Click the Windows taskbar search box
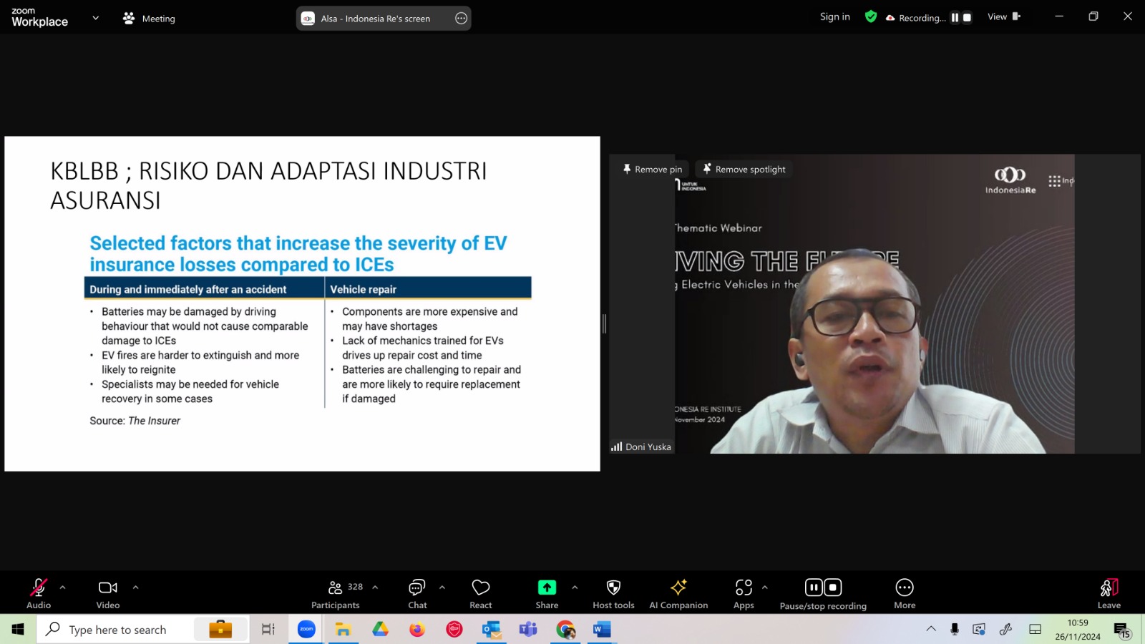 click(x=117, y=630)
